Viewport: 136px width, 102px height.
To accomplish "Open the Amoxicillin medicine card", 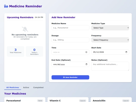I will (111, 100).
